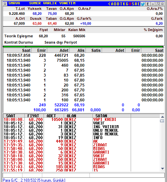
Task: Click total bid quantity 522922
Action: (61, 105)
